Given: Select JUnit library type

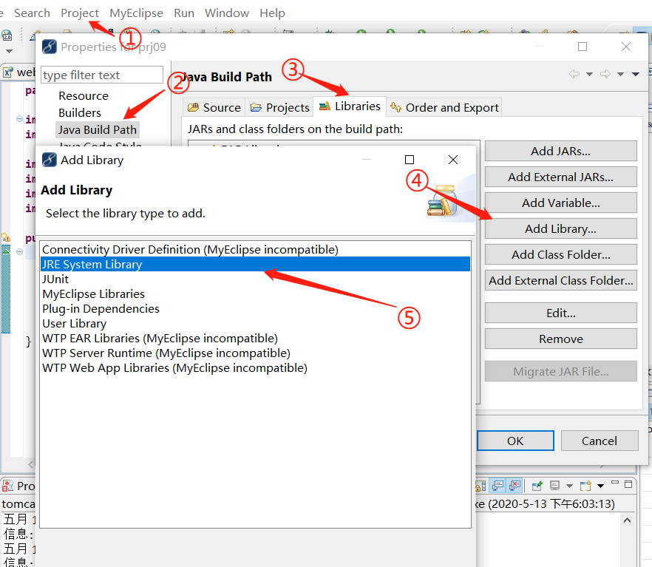Looking at the screenshot, I should [x=255, y=279].
